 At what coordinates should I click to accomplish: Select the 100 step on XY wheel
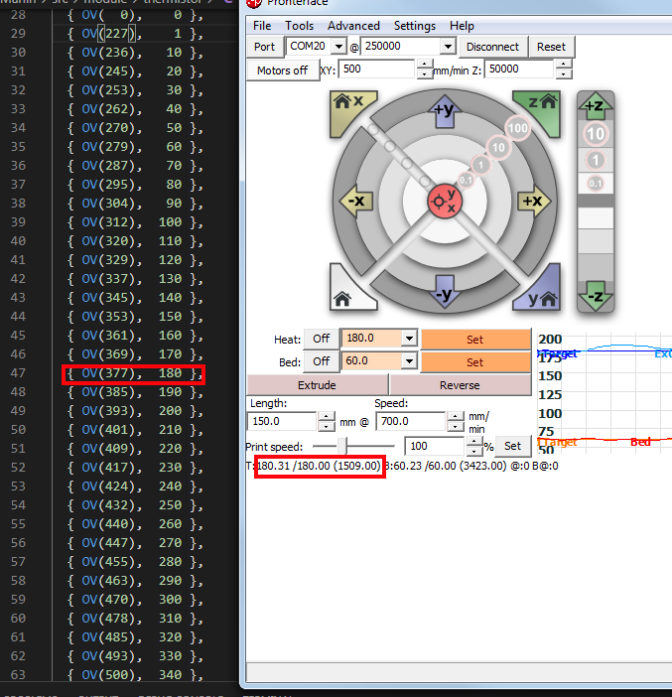tap(518, 128)
